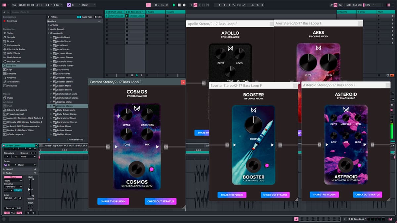Image resolution: width=397 pixels, height=223 pixels.
Task: Open the Beats warp mode dropdown
Action: [13, 181]
